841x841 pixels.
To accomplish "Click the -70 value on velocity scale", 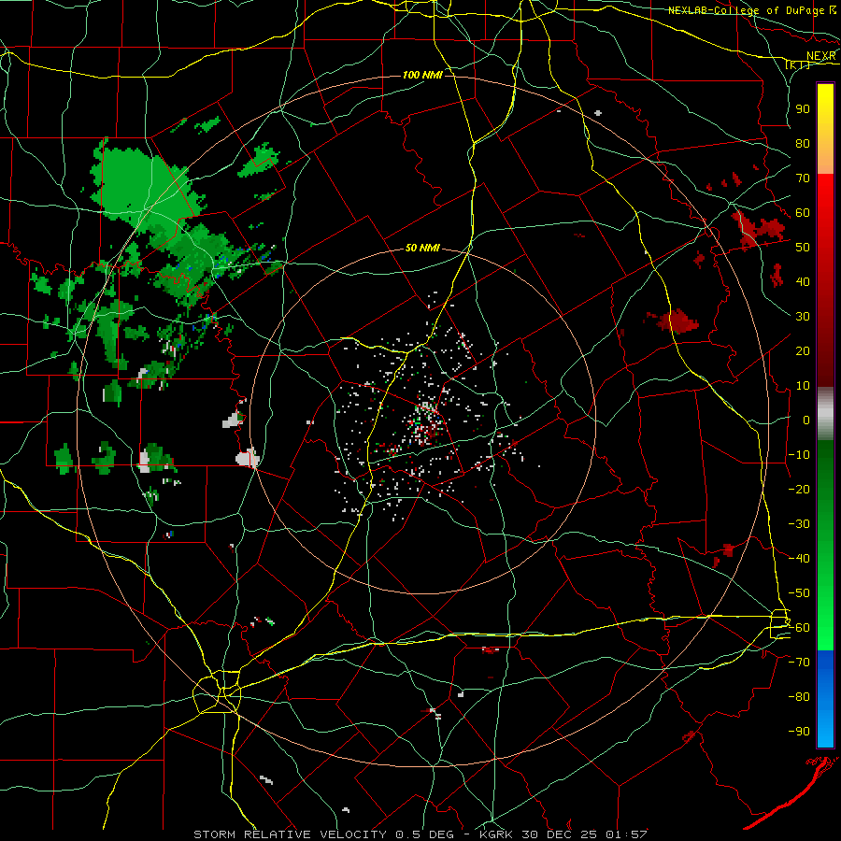I will 799,663.
